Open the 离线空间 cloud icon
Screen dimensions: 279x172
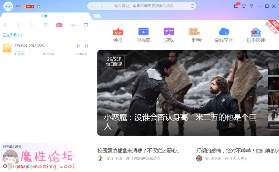point(224,35)
